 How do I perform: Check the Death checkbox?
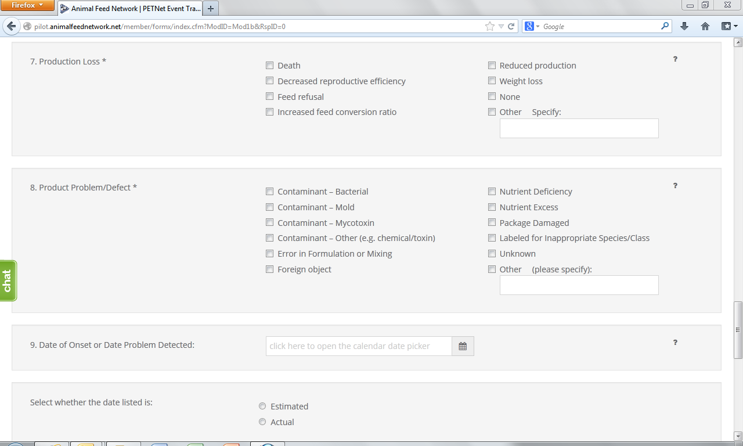(x=270, y=66)
